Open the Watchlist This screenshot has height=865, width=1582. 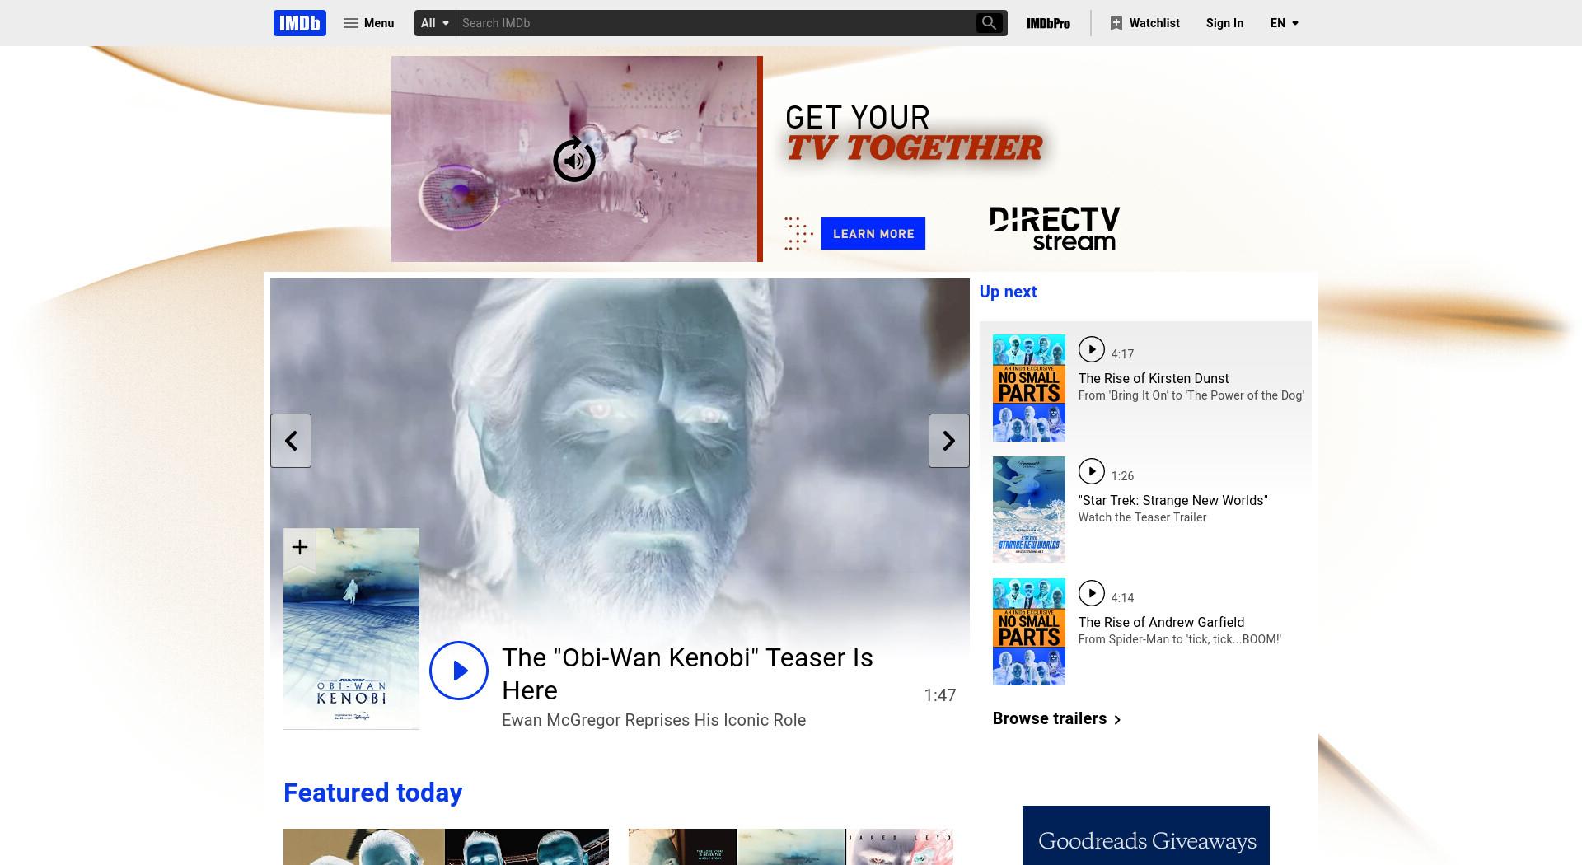coord(1145,23)
